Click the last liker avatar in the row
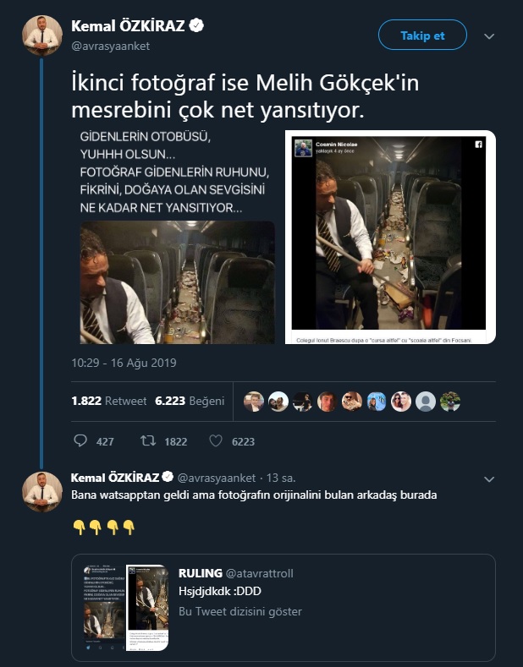The width and height of the screenshot is (523, 667). tap(451, 402)
